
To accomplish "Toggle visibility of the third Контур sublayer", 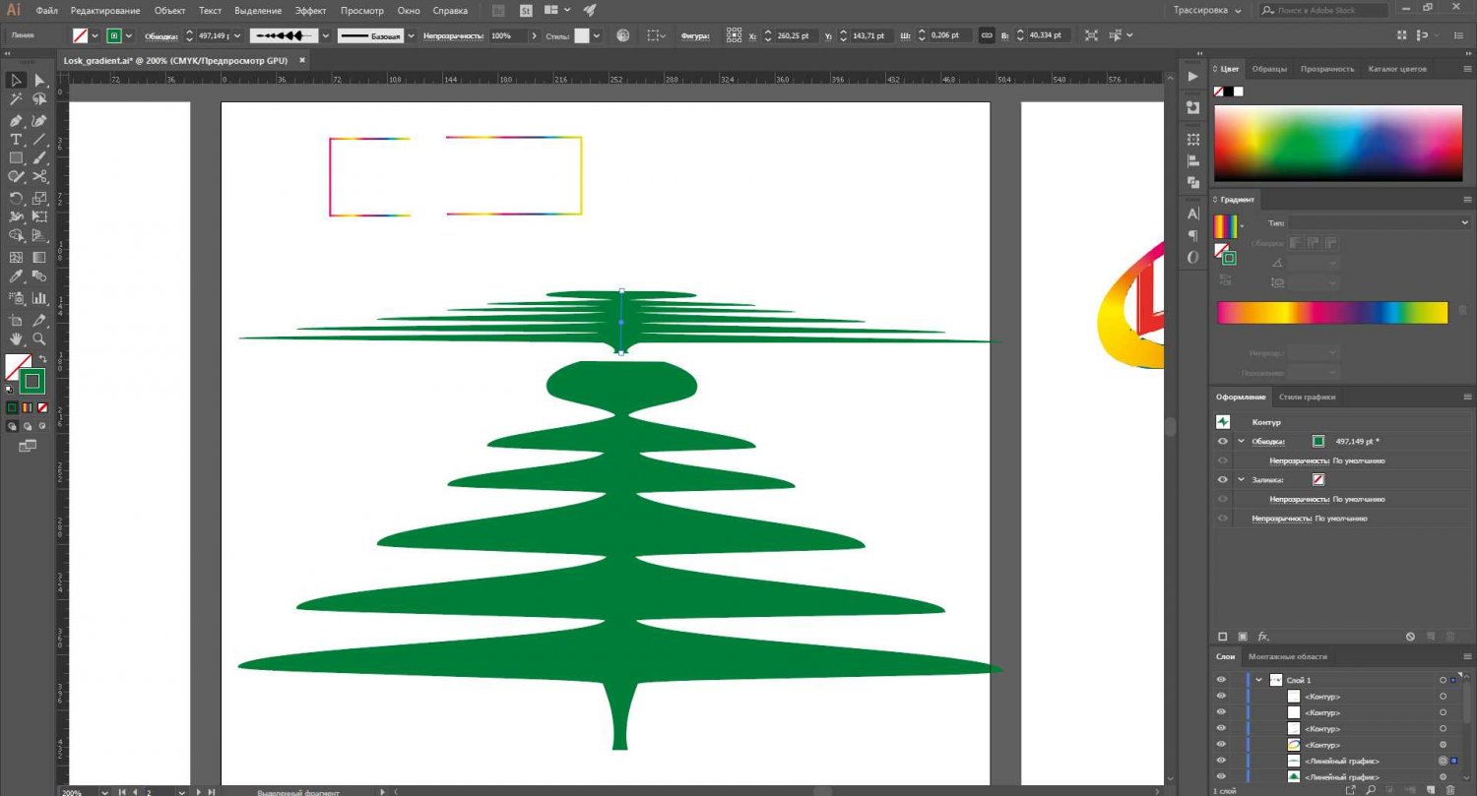I will 1221,729.
